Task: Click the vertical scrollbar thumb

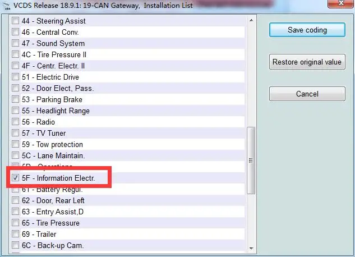Action: (x=251, y=160)
